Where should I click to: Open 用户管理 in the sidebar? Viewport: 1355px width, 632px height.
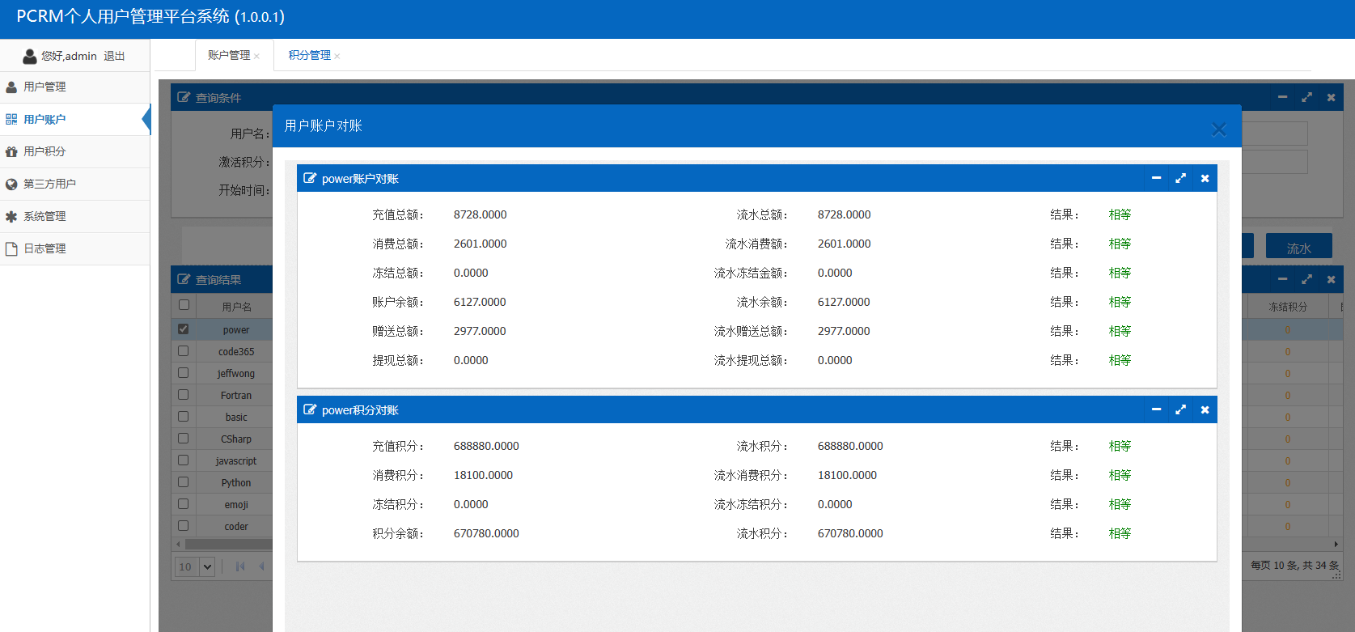click(x=44, y=87)
